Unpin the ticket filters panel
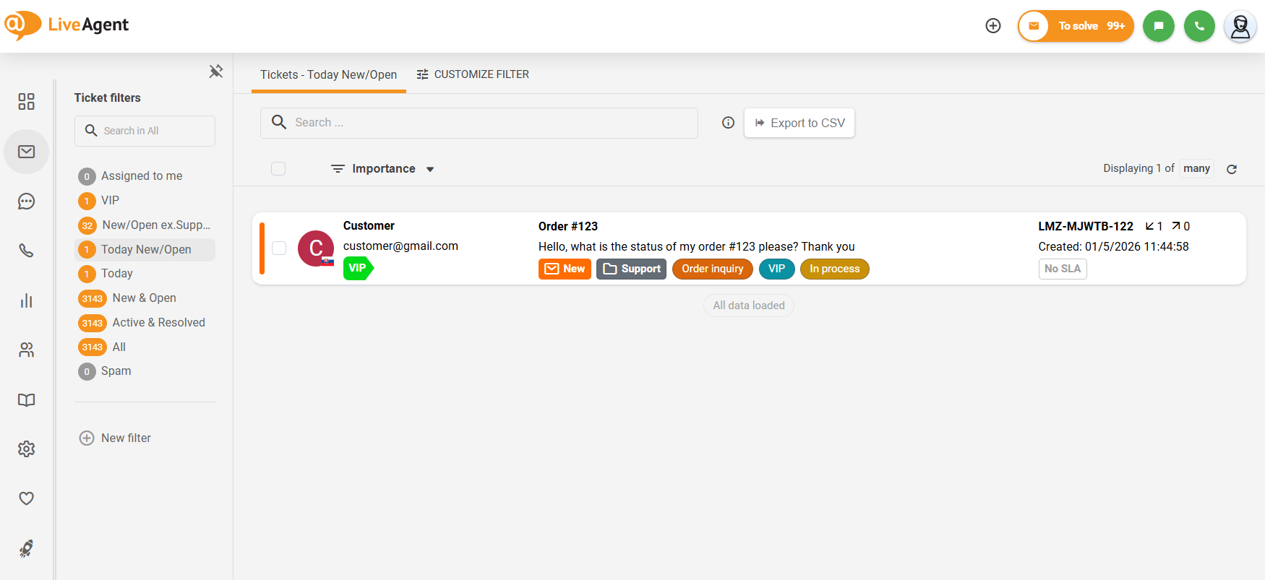1265x580 pixels. (216, 71)
